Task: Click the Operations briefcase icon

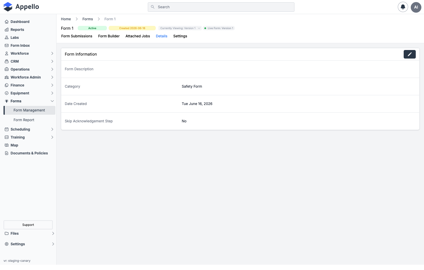Action: point(6,69)
